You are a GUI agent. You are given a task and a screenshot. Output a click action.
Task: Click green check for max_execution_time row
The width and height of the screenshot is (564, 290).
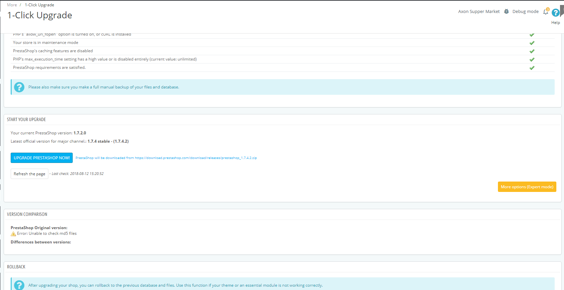(532, 60)
